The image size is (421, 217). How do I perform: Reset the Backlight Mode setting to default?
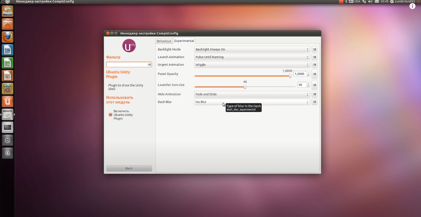(x=314, y=49)
